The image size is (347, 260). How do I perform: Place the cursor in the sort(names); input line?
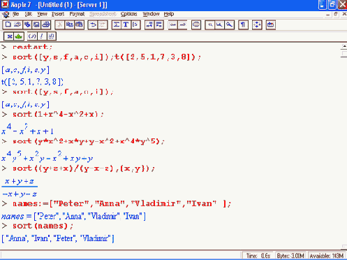(x=43, y=226)
